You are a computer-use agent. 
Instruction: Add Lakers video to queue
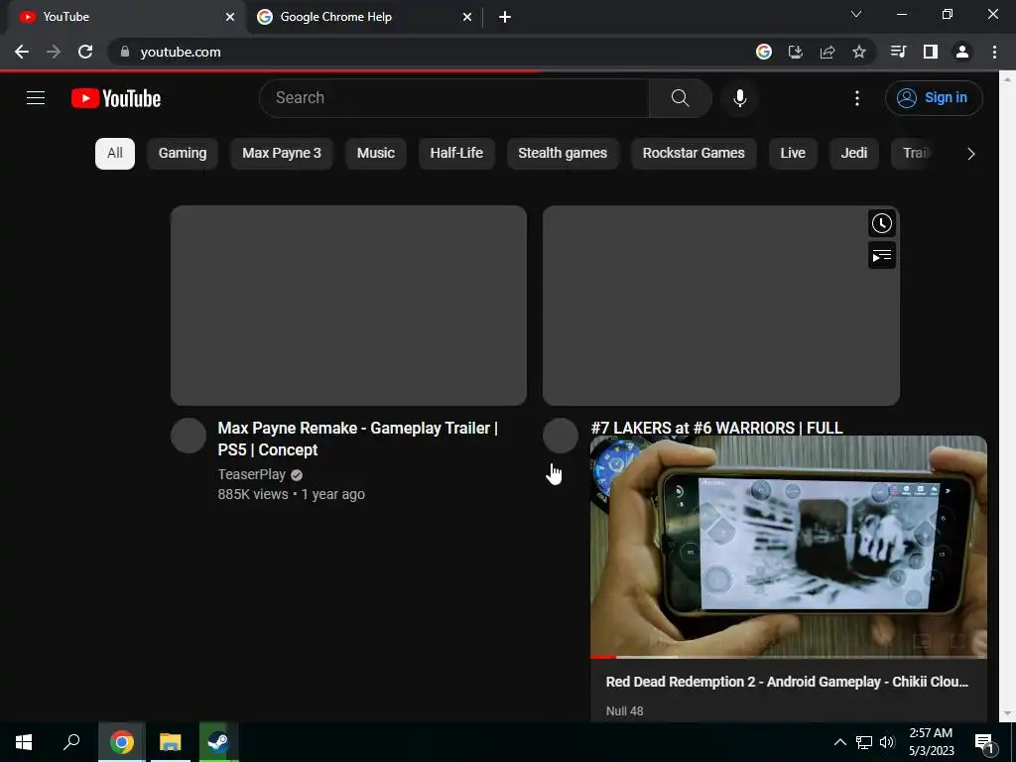[x=882, y=255]
